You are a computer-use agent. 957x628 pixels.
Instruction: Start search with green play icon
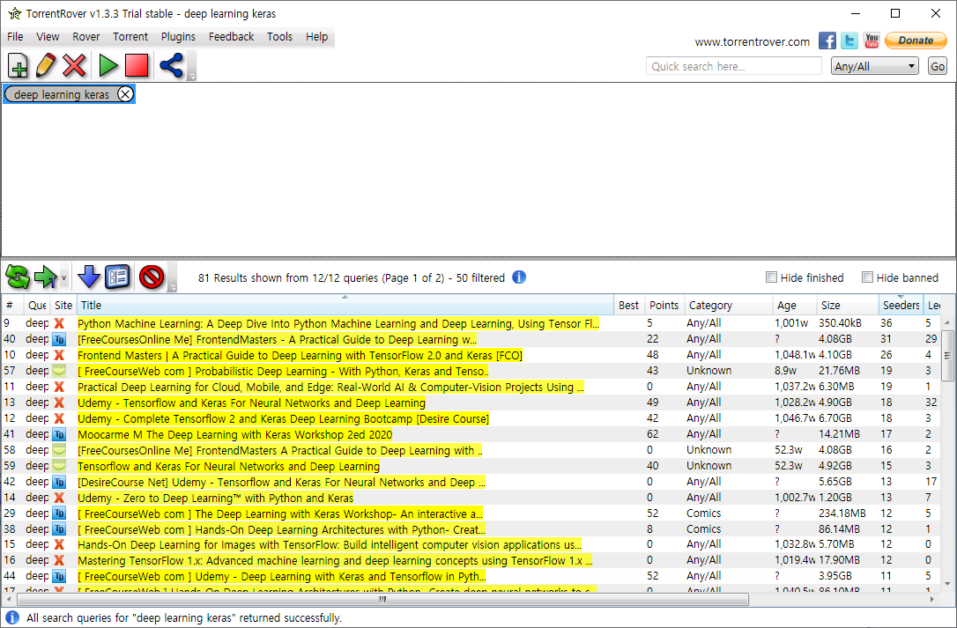tap(108, 65)
